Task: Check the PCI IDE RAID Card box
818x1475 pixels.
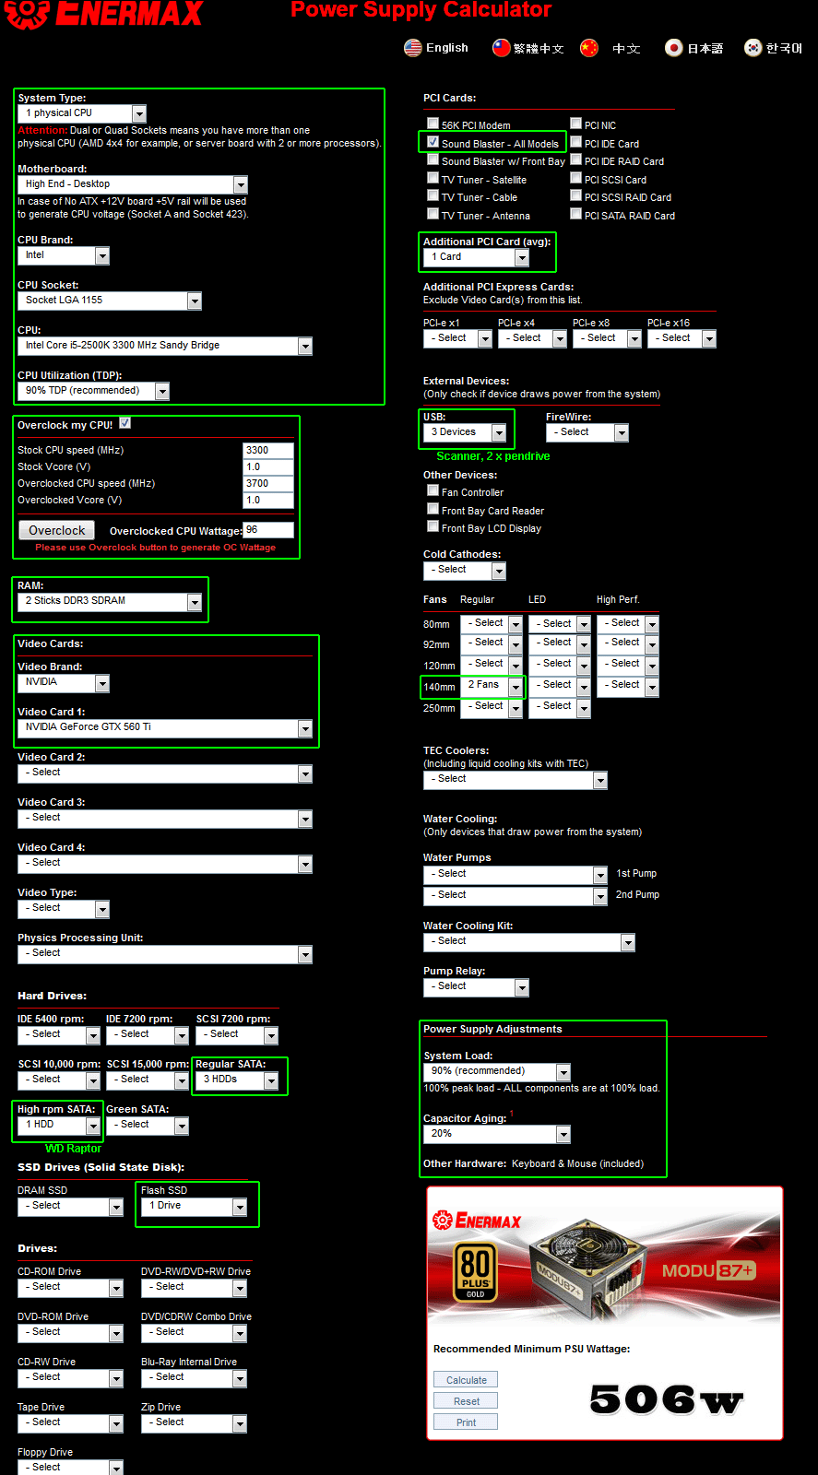Action: pos(575,159)
